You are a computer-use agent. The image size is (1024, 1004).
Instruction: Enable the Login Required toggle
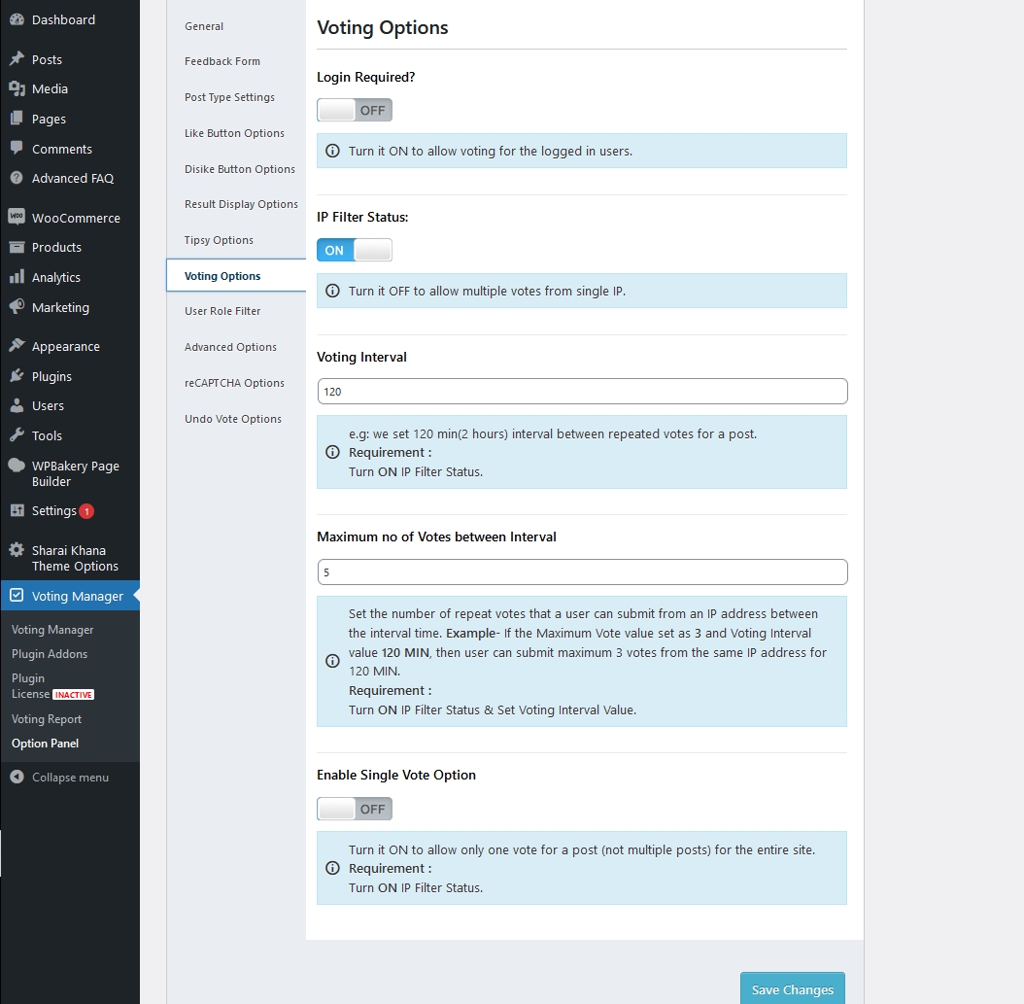355,110
